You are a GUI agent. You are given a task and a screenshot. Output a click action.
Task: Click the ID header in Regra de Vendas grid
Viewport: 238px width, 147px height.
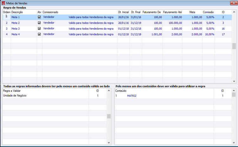[x=223, y=12]
